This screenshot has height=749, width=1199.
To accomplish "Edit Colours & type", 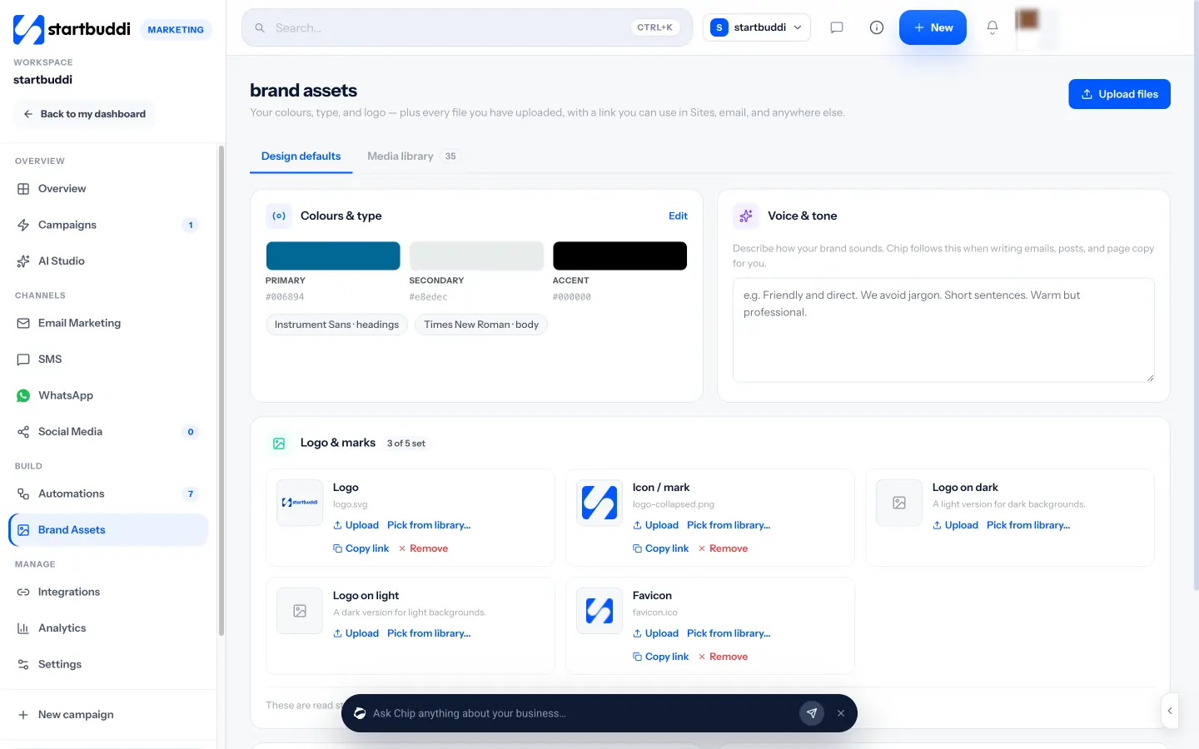I will coord(678,216).
